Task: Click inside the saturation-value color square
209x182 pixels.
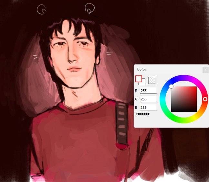Action: point(184,99)
